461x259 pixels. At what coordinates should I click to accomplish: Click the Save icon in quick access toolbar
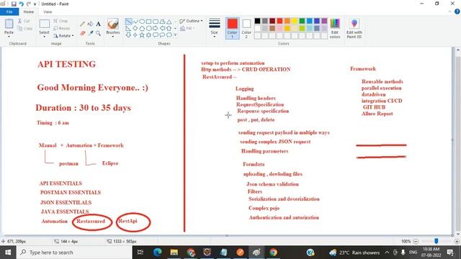pos(14,4)
